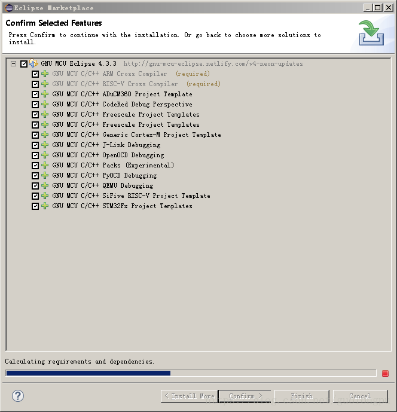
Task: Open the help question mark icon
Action: pyautogui.click(x=18, y=396)
